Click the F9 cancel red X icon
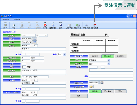Image resolution: width=137 pixels, height=105 pixels. point(45,25)
